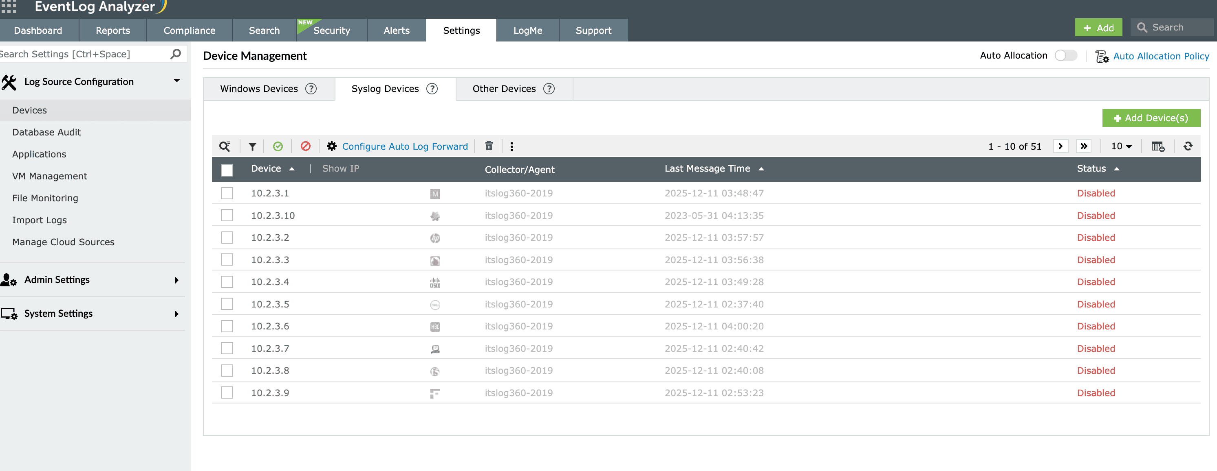Open Manage Cloud Sources in sidebar

coord(63,242)
